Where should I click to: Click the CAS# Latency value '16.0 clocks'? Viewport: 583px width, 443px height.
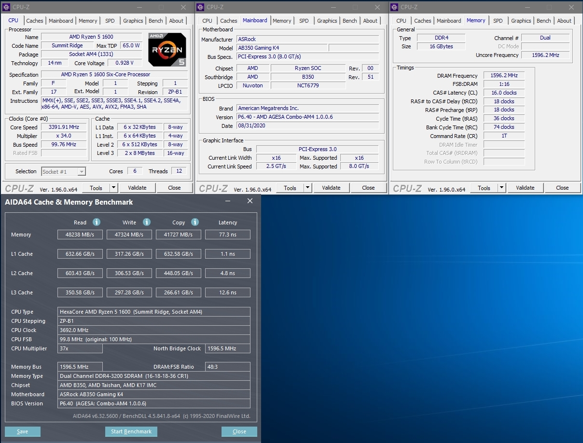tap(504, 93)
